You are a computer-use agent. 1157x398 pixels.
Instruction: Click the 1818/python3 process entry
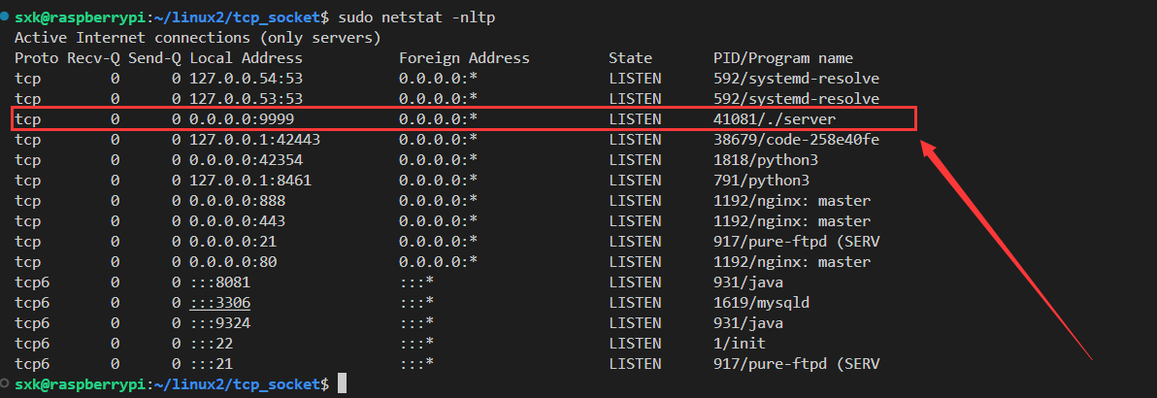765,159
